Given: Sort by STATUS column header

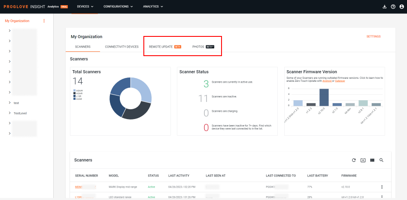Looking at the screenshot, I should click(153, 176).
